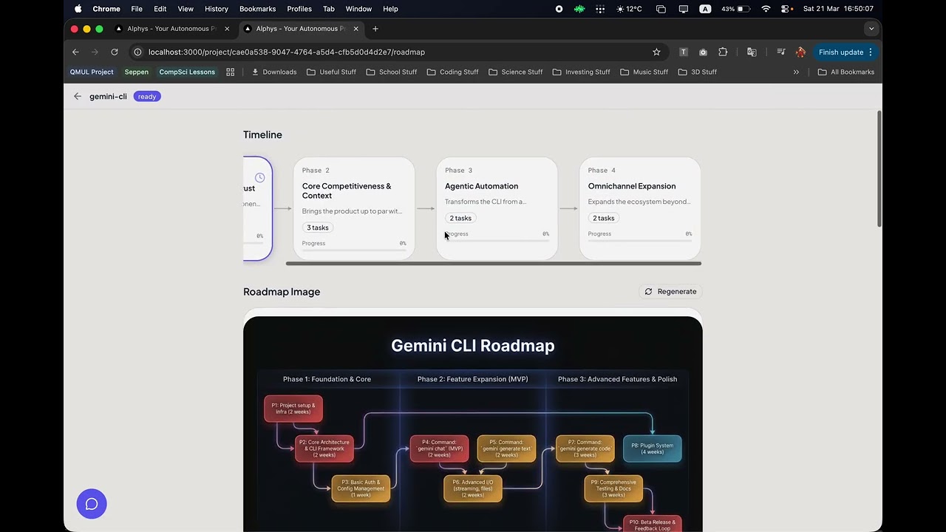The height and width of the screenshot is (532, 946).
Task: Open the Edit menu
Action: coord(160,9)
